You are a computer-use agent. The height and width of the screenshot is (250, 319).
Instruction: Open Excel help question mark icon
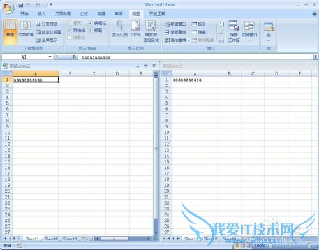click(x=315, y=14)
